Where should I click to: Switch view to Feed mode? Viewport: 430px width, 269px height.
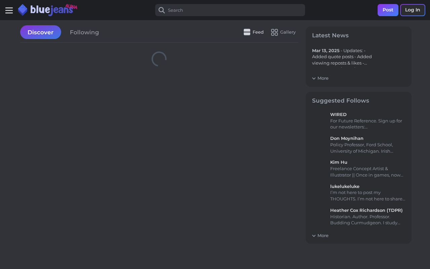254,32
